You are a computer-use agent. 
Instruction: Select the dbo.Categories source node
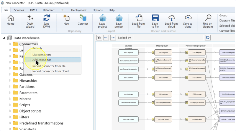[x=128, y=53]
